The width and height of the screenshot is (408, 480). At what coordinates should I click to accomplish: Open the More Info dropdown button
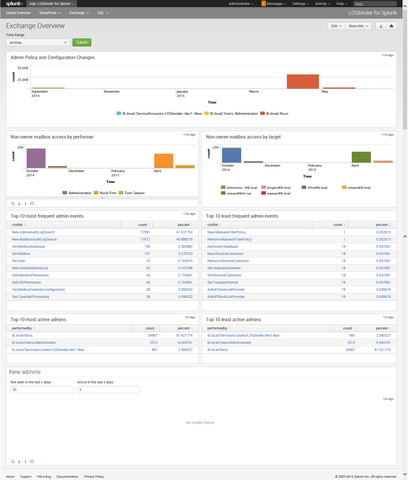click(358, 26)
